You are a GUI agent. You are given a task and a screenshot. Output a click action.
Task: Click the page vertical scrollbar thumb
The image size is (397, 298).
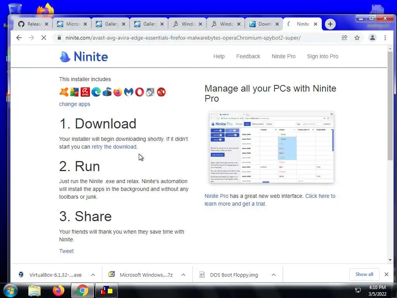coord(390,106)
